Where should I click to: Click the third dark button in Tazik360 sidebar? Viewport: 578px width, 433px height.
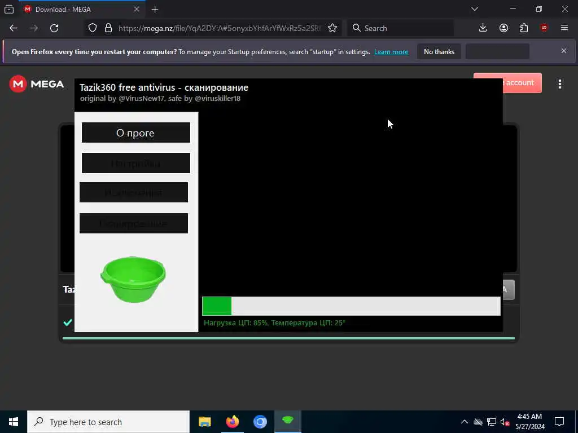pos(133,192)
